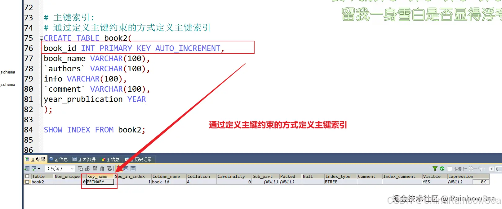Click the Sub_part column header
The image size is (502, 209).
point(265,176)
